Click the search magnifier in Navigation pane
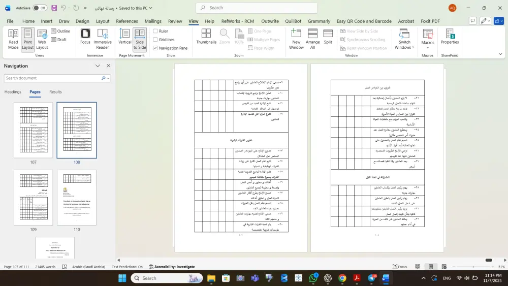This screenshot has width=508, height=286. coord(103,78)
